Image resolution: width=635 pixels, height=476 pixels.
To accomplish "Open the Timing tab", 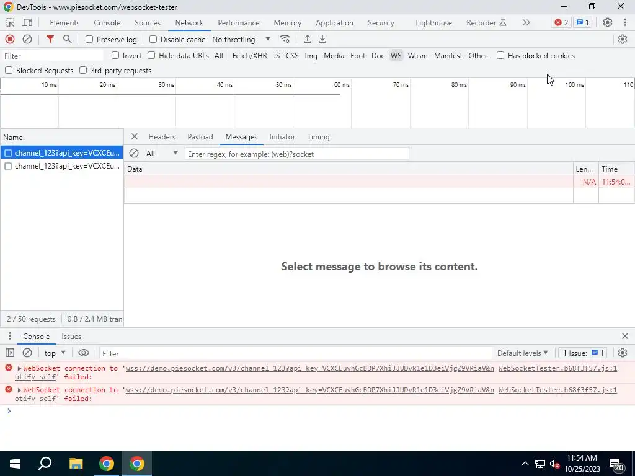I will click(318, 137).
